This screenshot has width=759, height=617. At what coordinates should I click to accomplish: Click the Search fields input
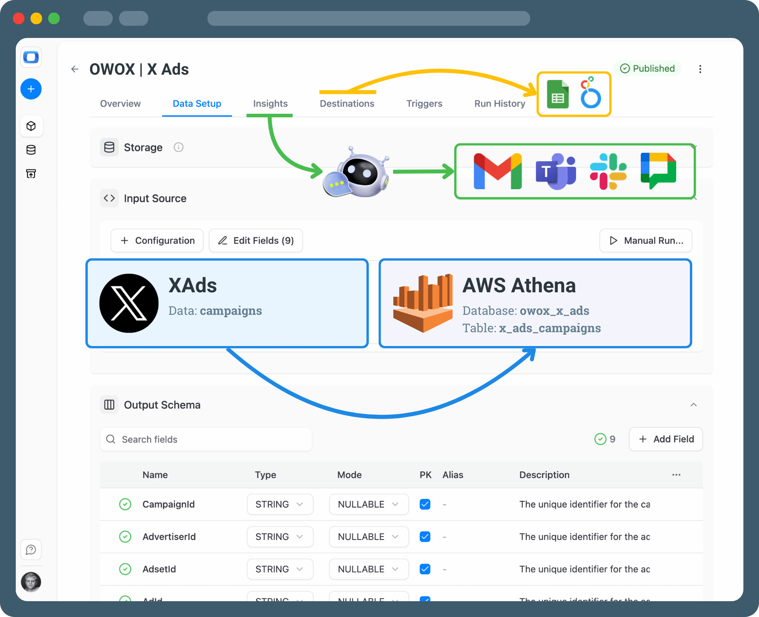pos(206,439)
